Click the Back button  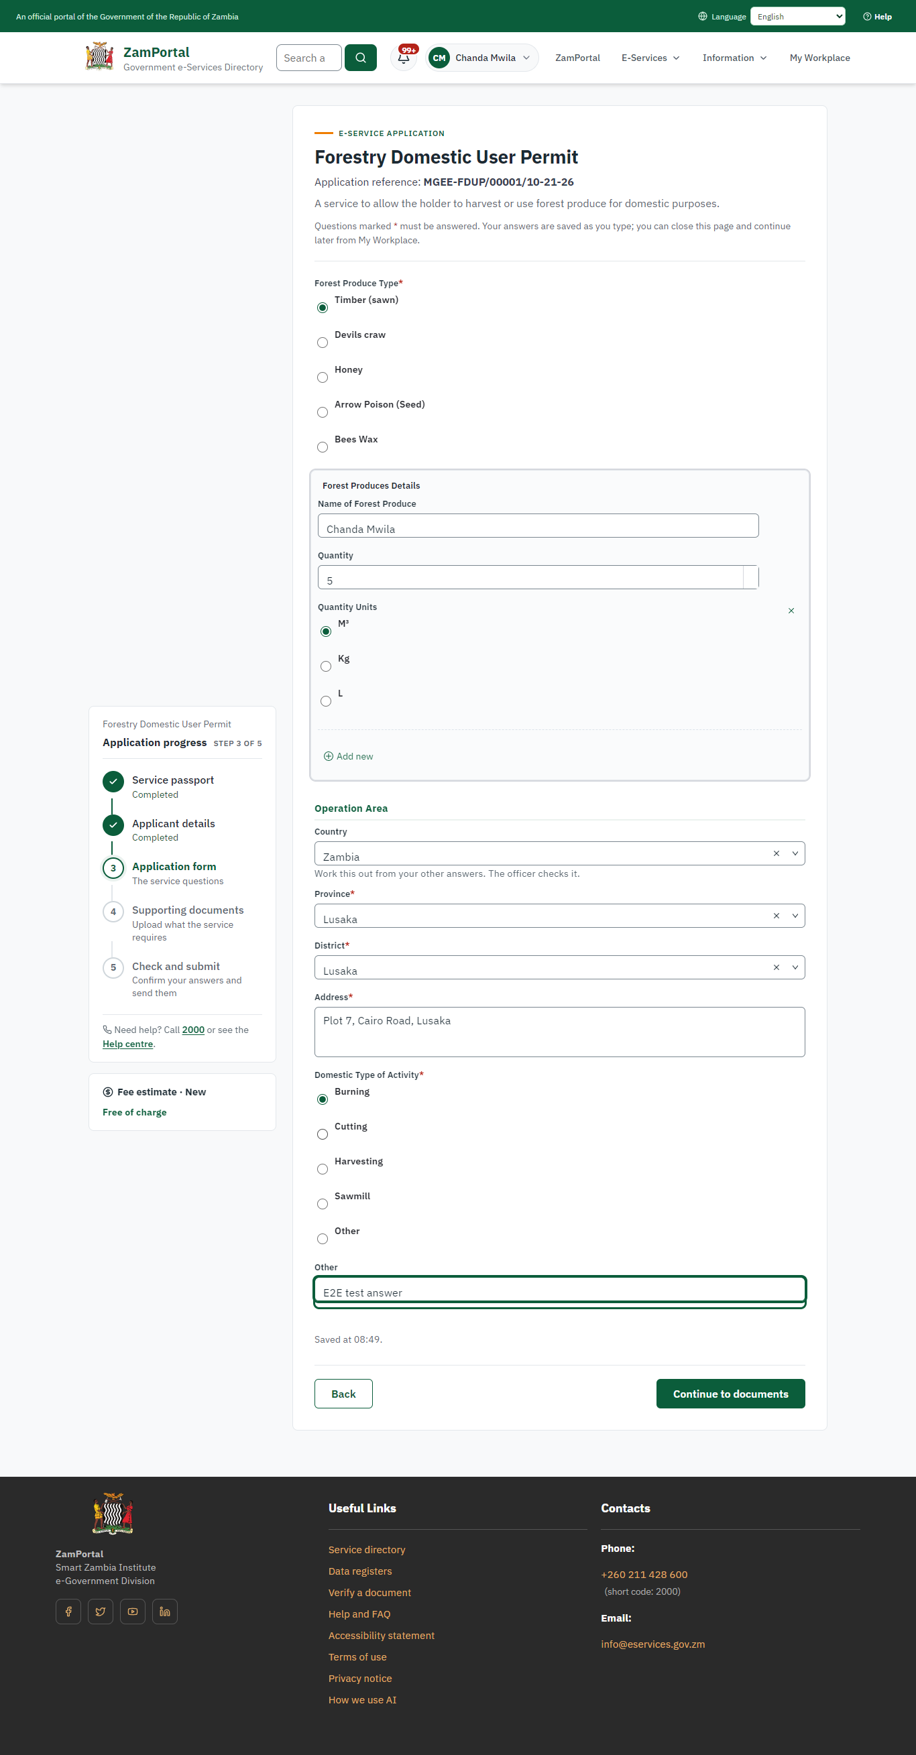pyautogui.click(x=343, y=1394)
